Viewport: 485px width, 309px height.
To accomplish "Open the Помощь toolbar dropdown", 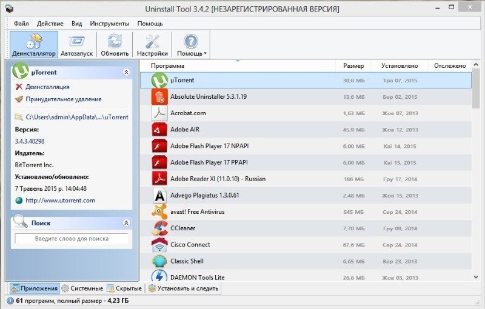I will (x=191, y=44).
